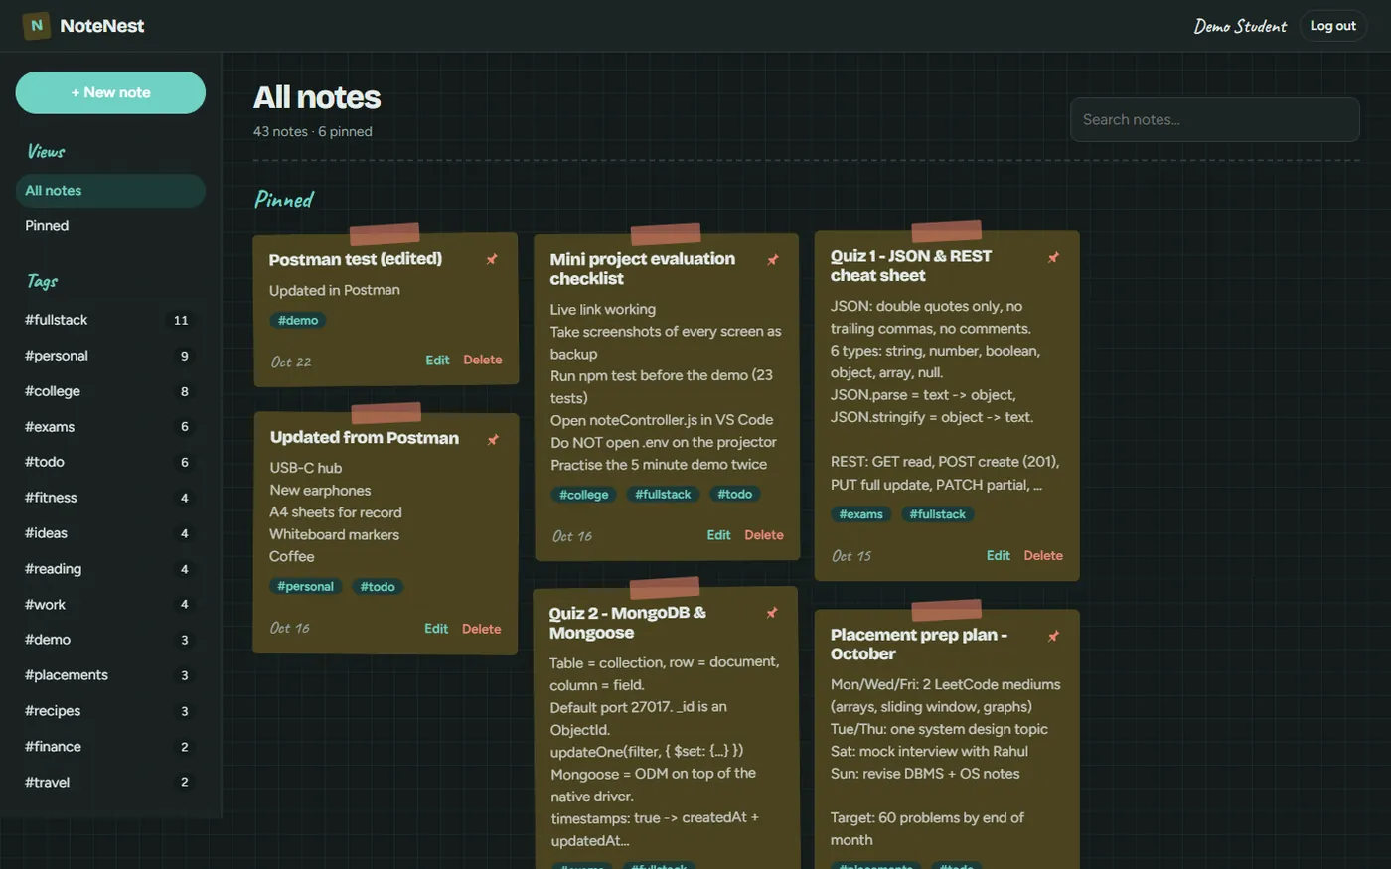The height and width of the screenshot is (869, 1391).
Task: Edit the Quiz 1 cheat sheet note
Action: [x=998, y=556]
